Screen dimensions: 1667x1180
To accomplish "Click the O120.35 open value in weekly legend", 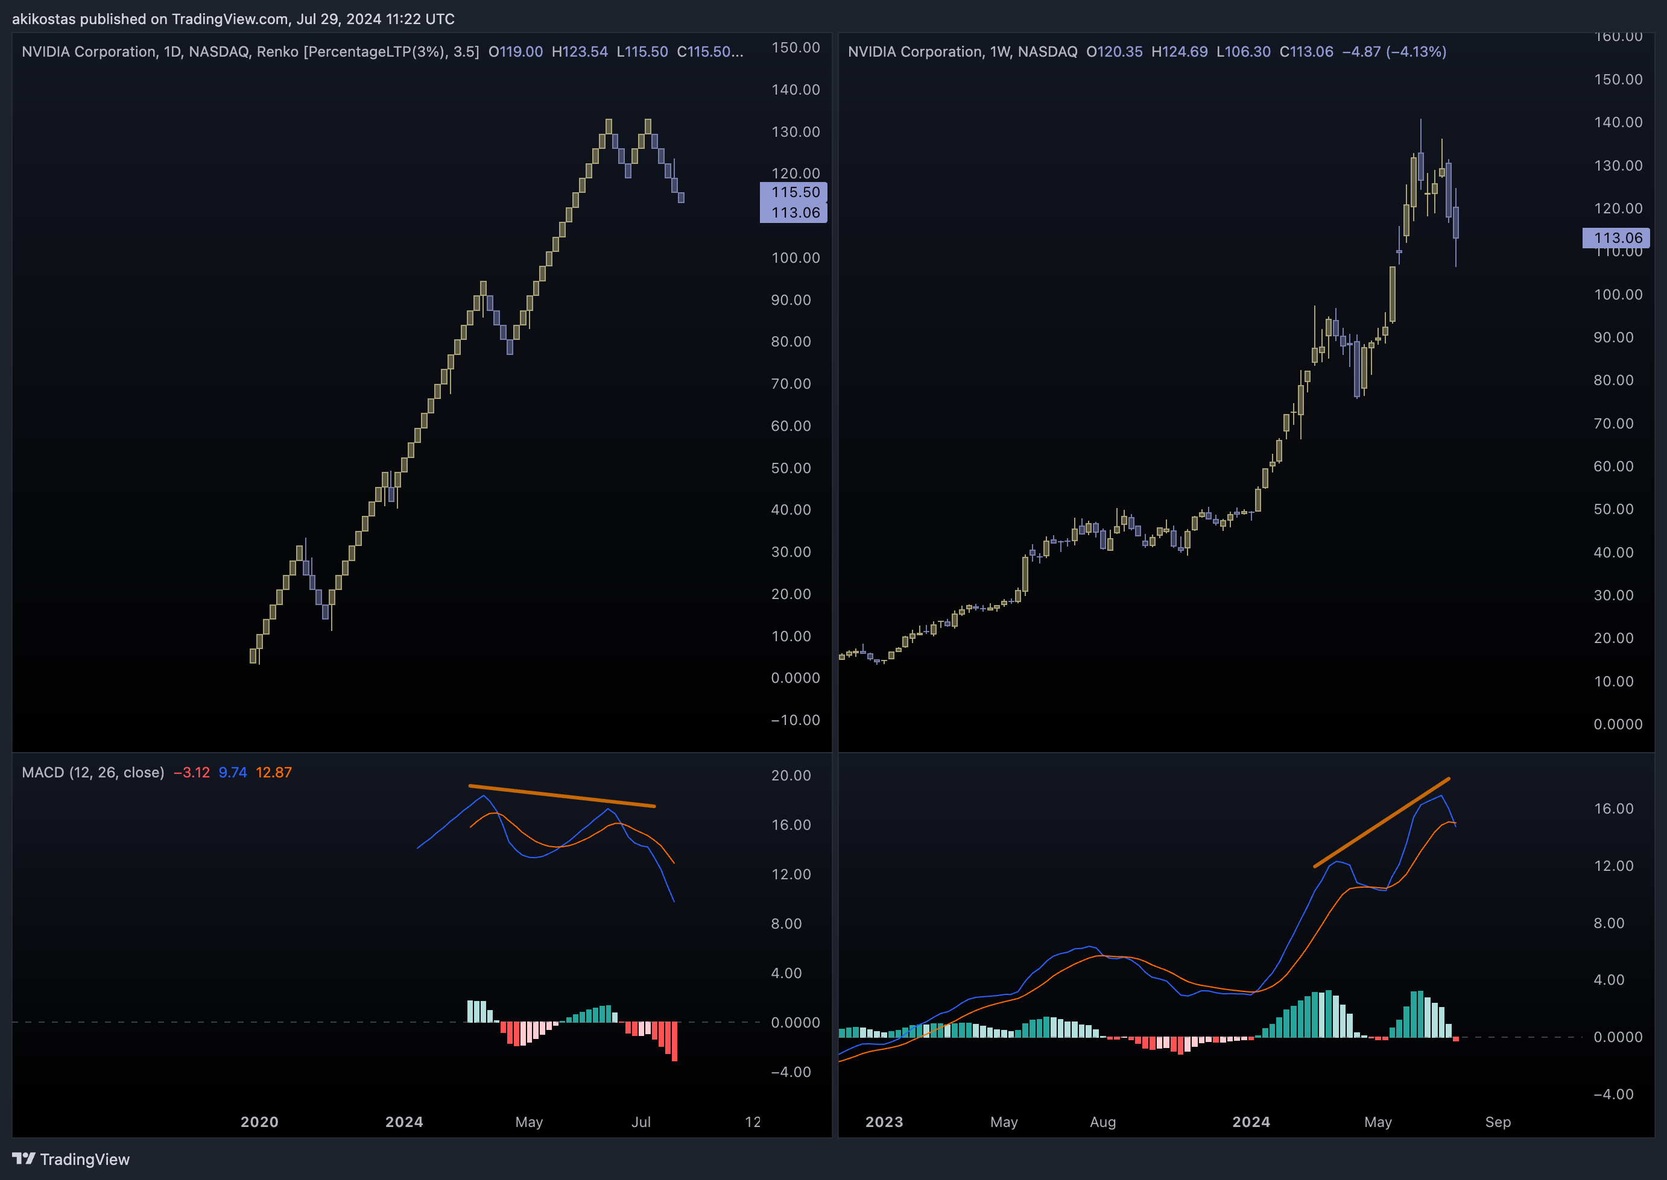I will [x=1115, y=52].
